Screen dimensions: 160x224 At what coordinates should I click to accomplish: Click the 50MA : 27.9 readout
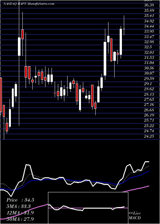[x=20, y=219]
